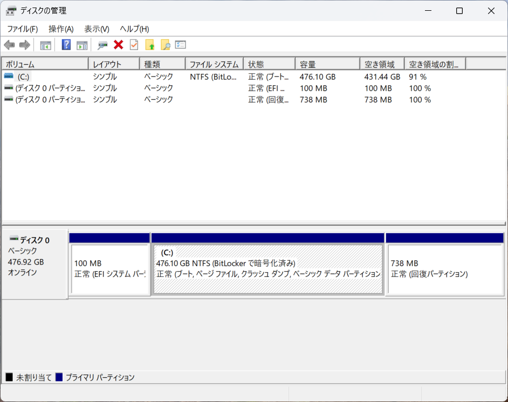Select the 100 MB EFI system partition block
508x402 pixels.
pos(109,268)
